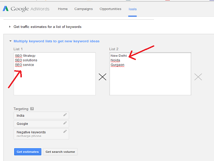
Task: Open the Negative keywords targeting field
Action: tap(42, 134)
